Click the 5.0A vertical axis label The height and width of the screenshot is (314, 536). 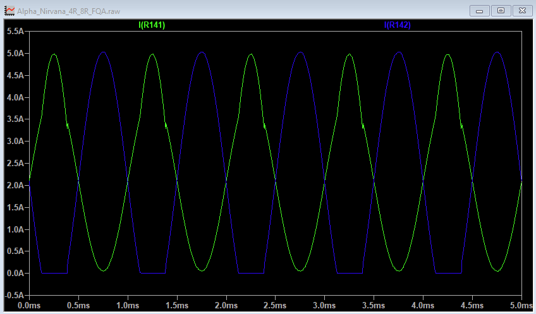coord(15,53)
